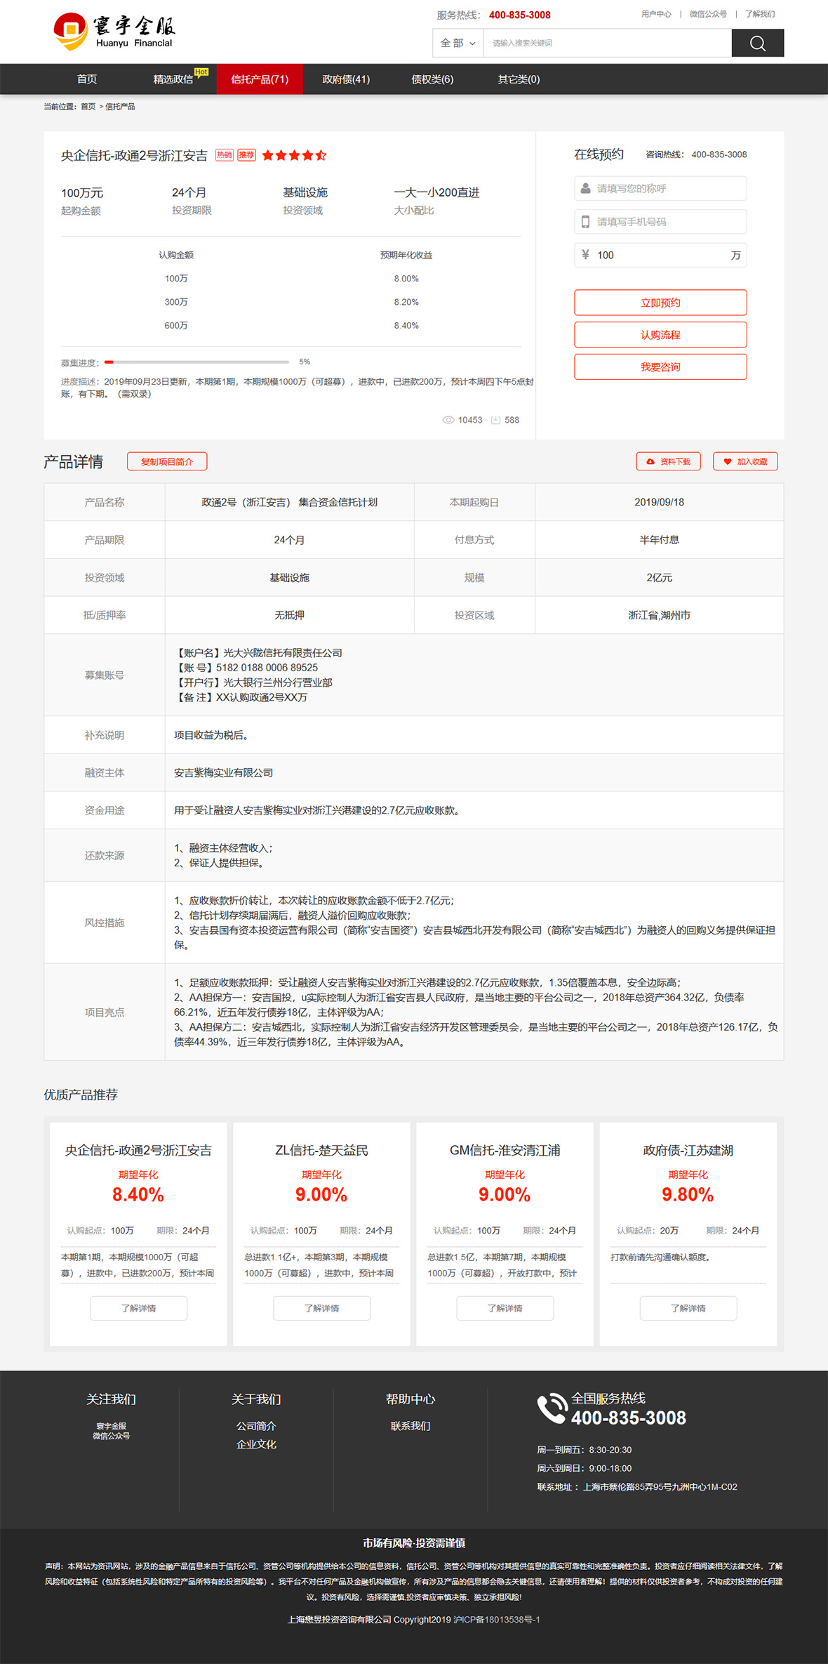Open the 全部 search category dropdown

pyautogui.click(x=458, y=43)
